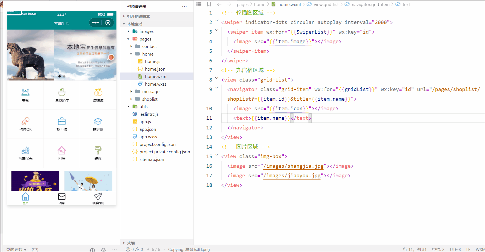Open the .eslintrc.js file
Screen dimensions: 485x252
click(149, 114)
